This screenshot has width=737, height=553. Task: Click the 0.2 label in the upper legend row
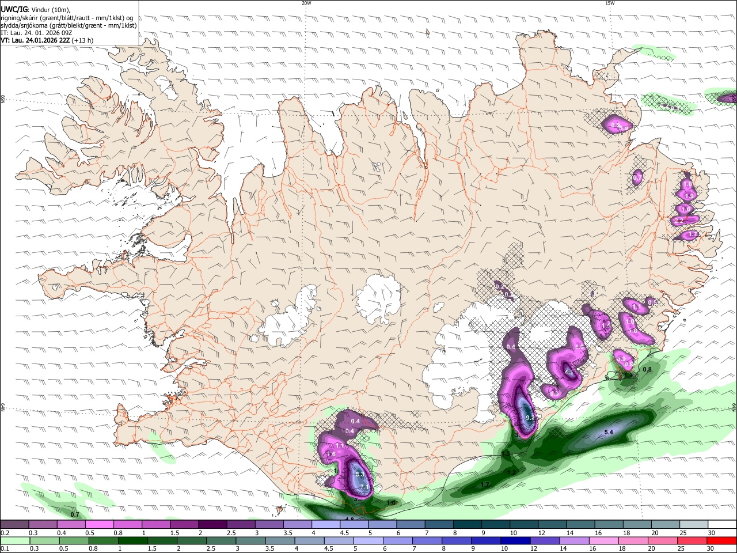(x=5, y=533)
